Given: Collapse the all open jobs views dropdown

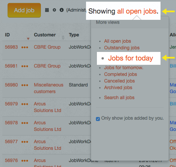Looking at the screenshot, I should tap(136, 11).
